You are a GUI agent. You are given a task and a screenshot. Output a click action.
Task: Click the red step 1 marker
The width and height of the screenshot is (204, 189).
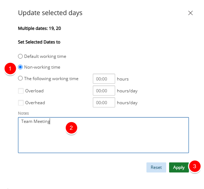click(10, 69)
